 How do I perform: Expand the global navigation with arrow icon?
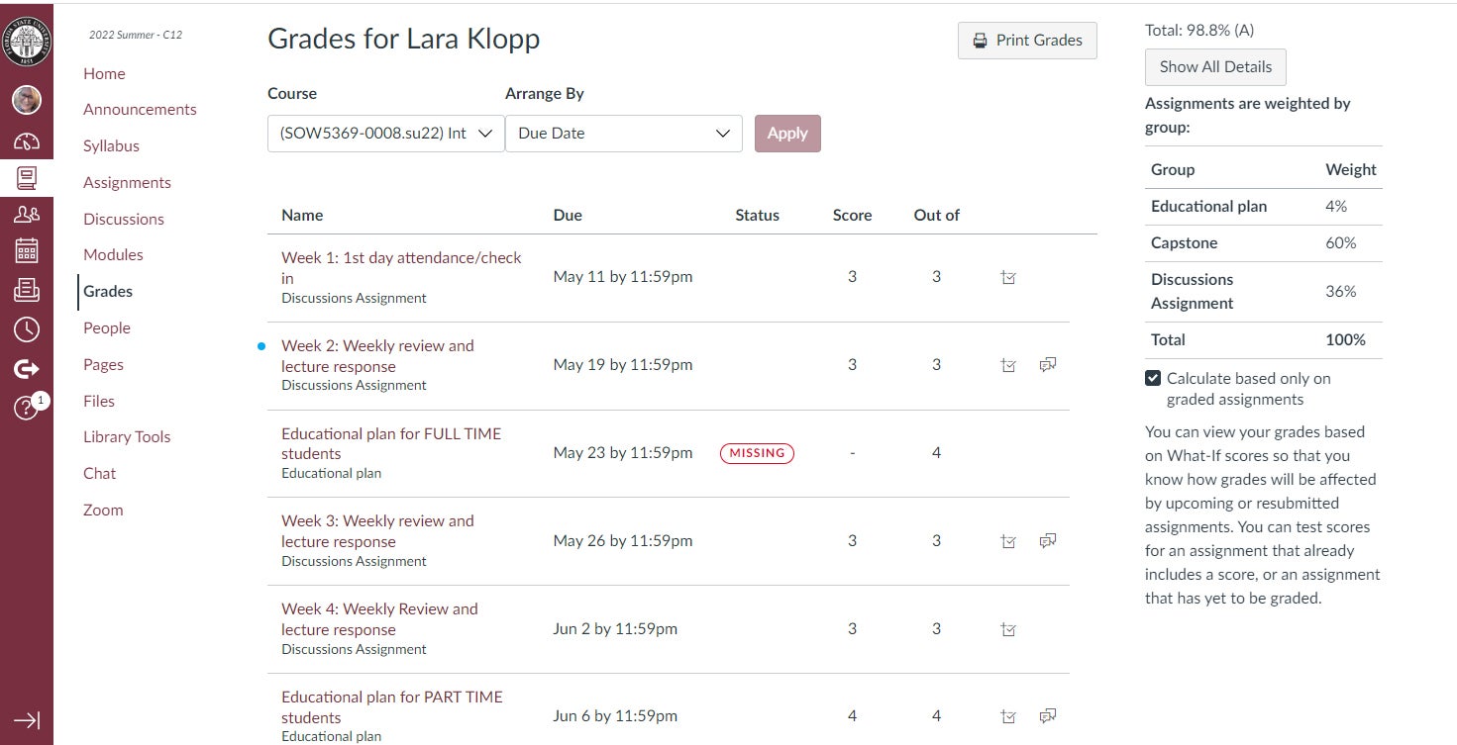coord(27,720)
